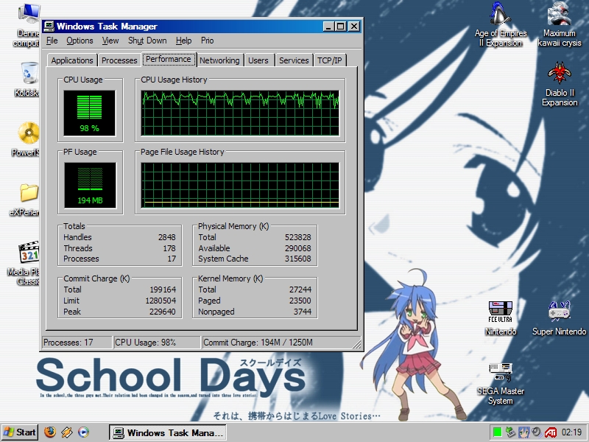Switch to the Applications tab
The width and height of the screenshot is (589, 442).
pyautogui.click(x=71, y=60)
